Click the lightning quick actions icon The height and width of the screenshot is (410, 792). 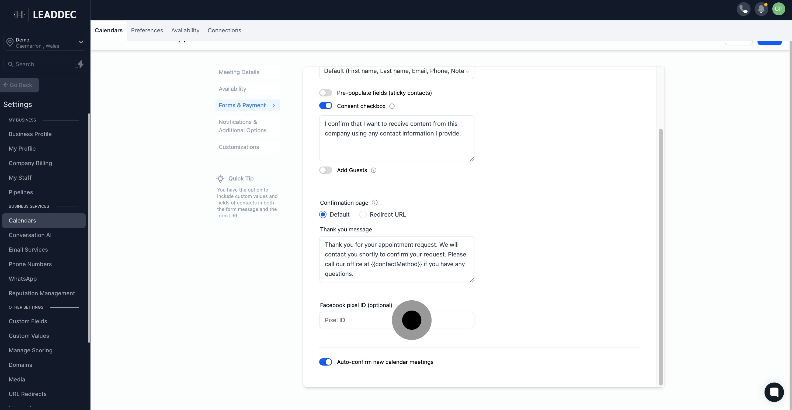pyautogui.click(x=79, y=64)
